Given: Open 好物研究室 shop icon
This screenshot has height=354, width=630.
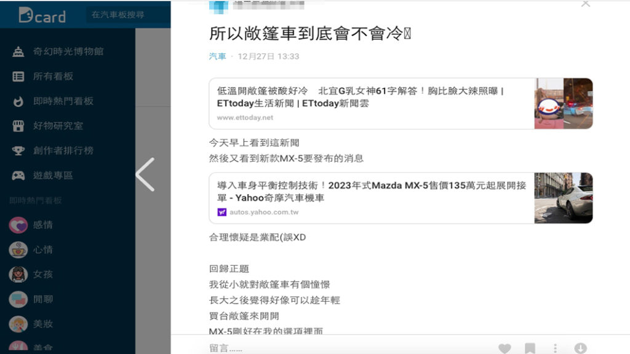Looking at the screenshot, I should point(18,126).
